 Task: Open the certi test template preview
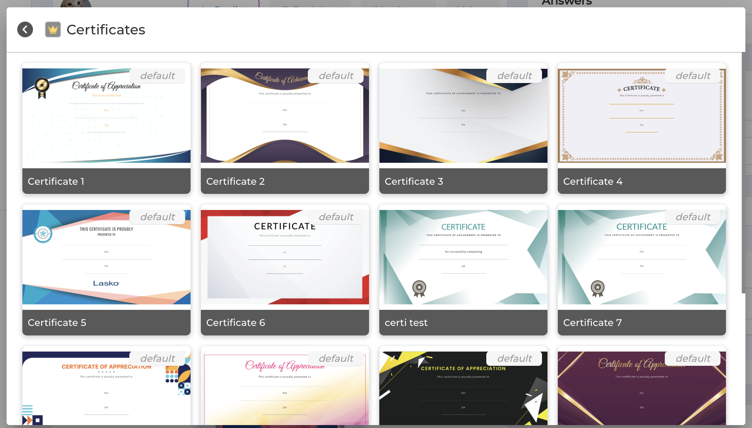tap(463, 257)
